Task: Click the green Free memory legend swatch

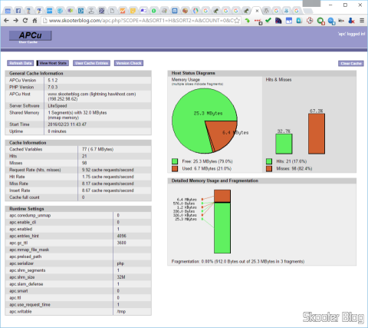Action: (175, 161)
